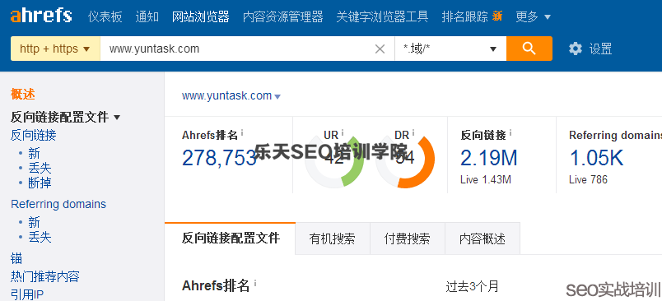Open 仪表板 in top navigation
This screenshot has height=301, width=662.
pyautogui.click(x=105, y=17)
